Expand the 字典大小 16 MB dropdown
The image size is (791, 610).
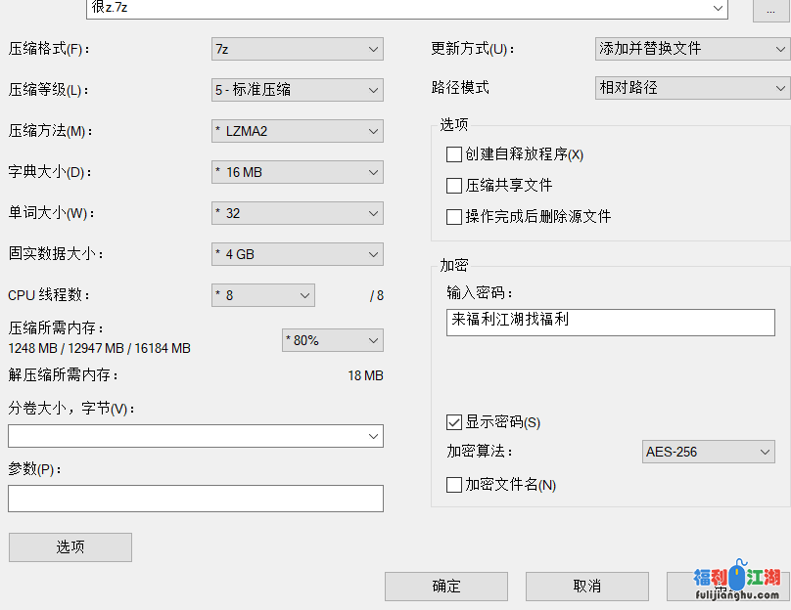pos(297,172)
